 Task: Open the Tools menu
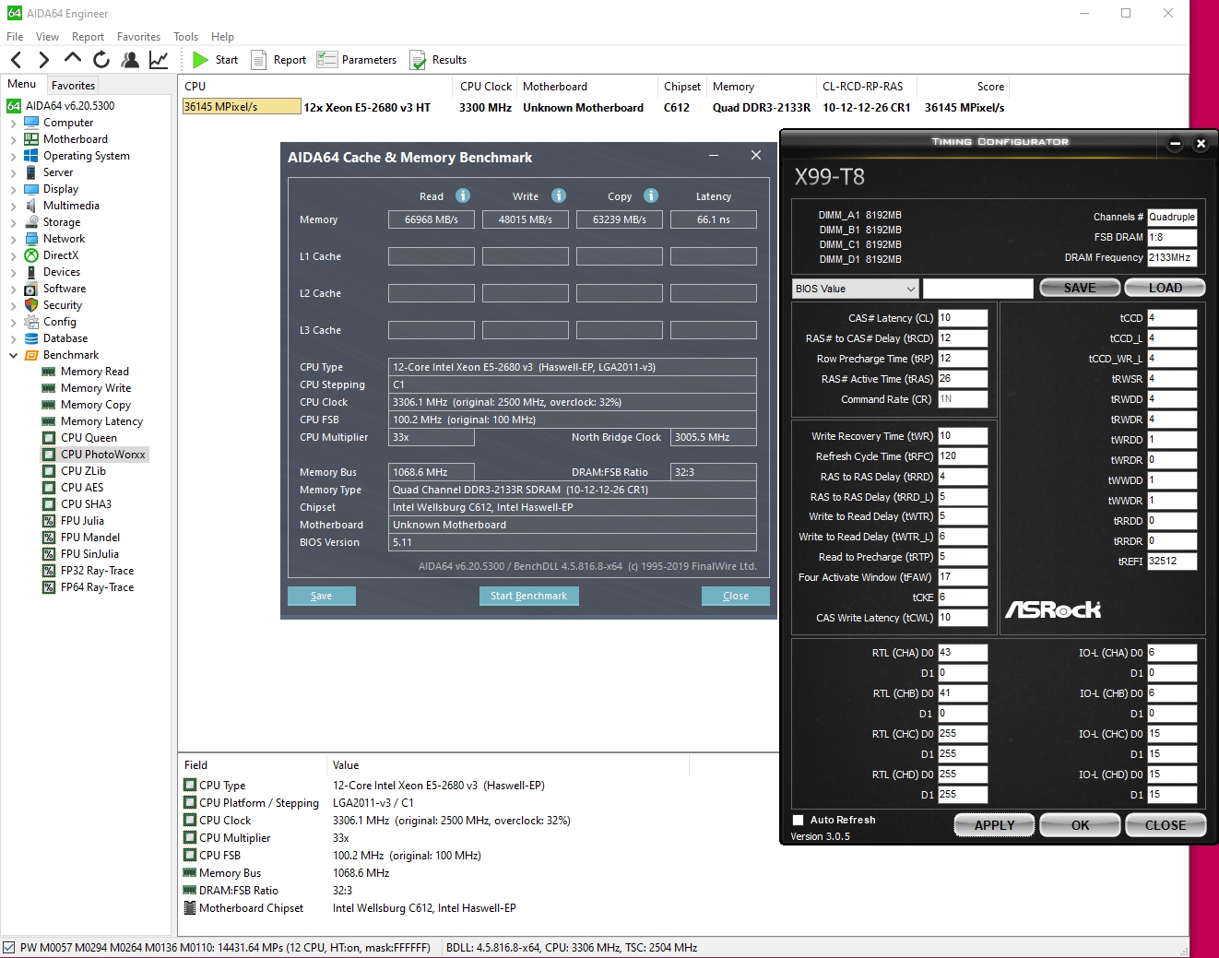pyautogui.click(x=185, y=37)
